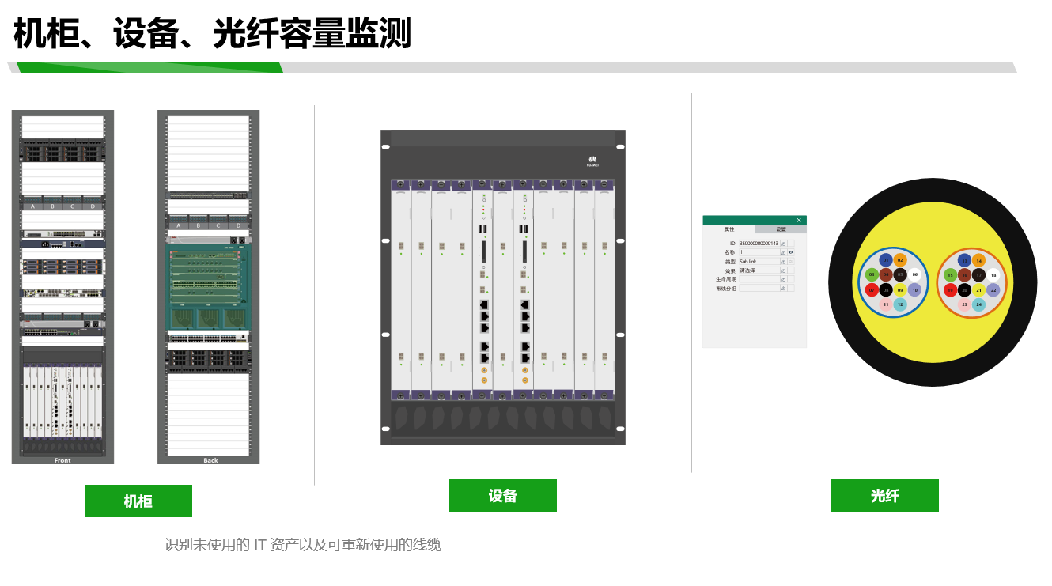Close the properties panel with the X
The height and width of the screenshot is (586, 1052).
799,220
